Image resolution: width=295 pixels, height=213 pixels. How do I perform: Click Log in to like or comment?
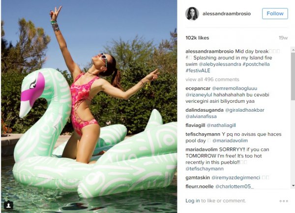pos(192,201)
